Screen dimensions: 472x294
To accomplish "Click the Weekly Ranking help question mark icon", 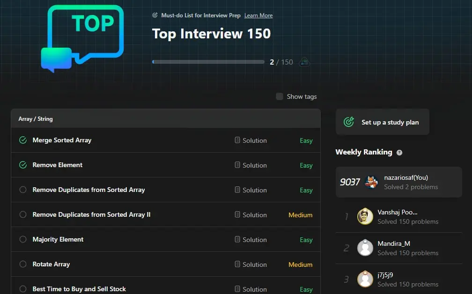I will 399,153.
